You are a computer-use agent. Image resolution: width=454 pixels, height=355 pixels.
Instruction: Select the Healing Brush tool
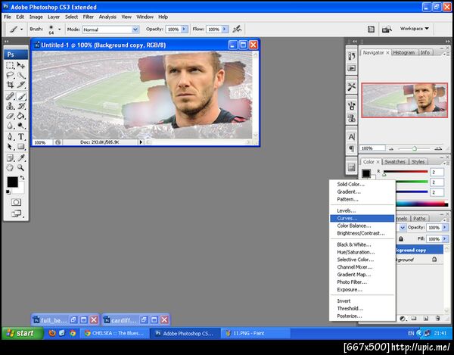(x=10, y=96)
